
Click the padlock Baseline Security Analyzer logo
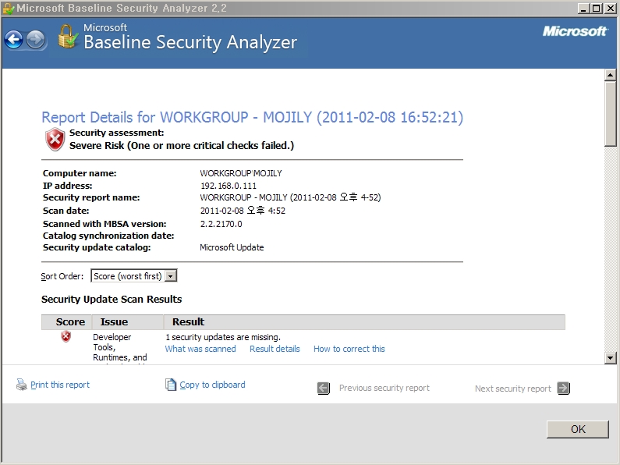68,37
